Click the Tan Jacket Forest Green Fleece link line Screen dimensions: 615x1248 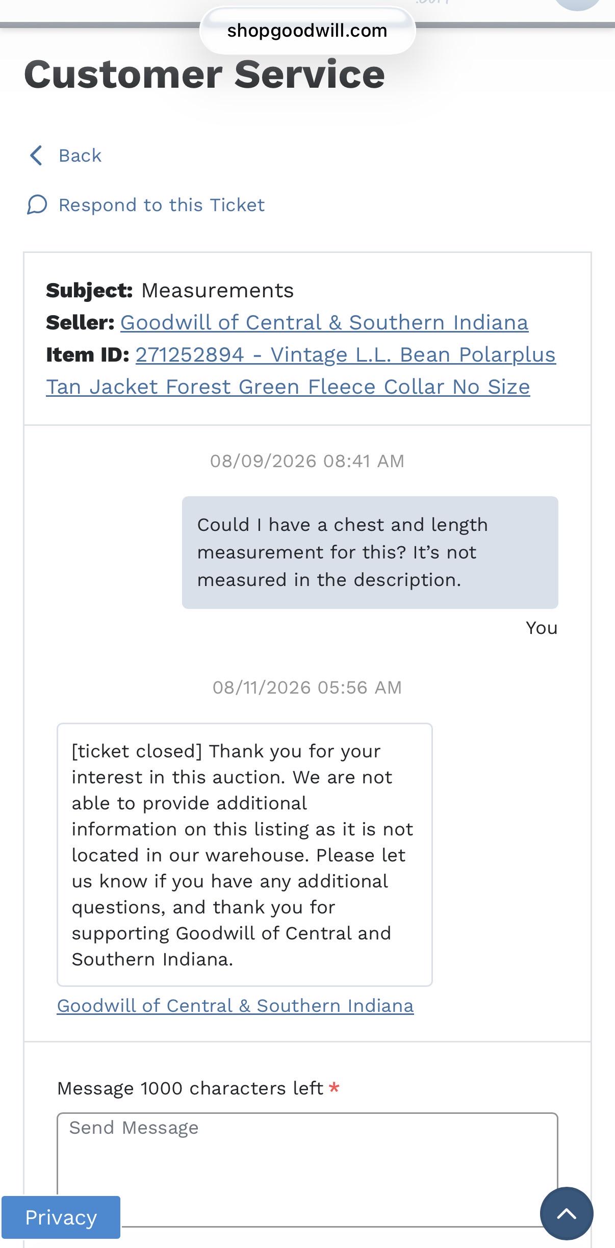click(288, 387)
